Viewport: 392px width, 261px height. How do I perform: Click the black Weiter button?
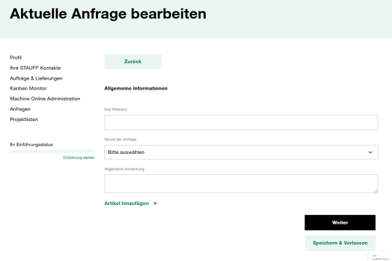pyautogui.click(x=340, y=223)
